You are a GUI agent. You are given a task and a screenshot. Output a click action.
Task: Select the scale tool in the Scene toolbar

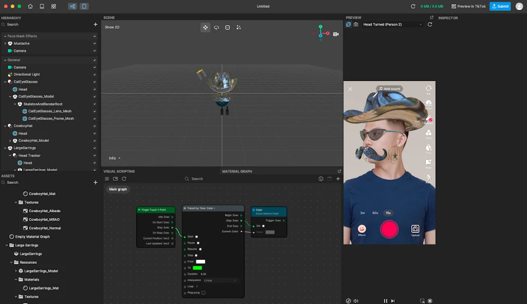227,27
